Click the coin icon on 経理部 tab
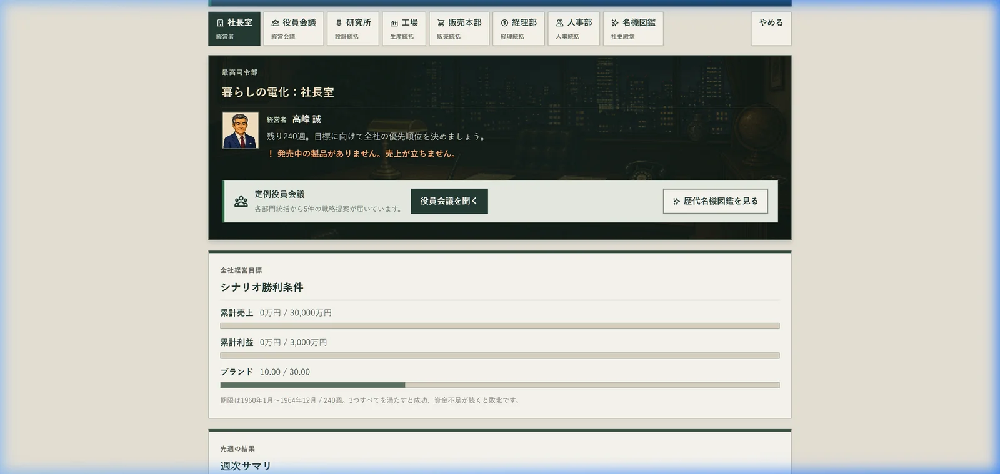The height and width of the screenshot is (474, 1000). (504, 23)
